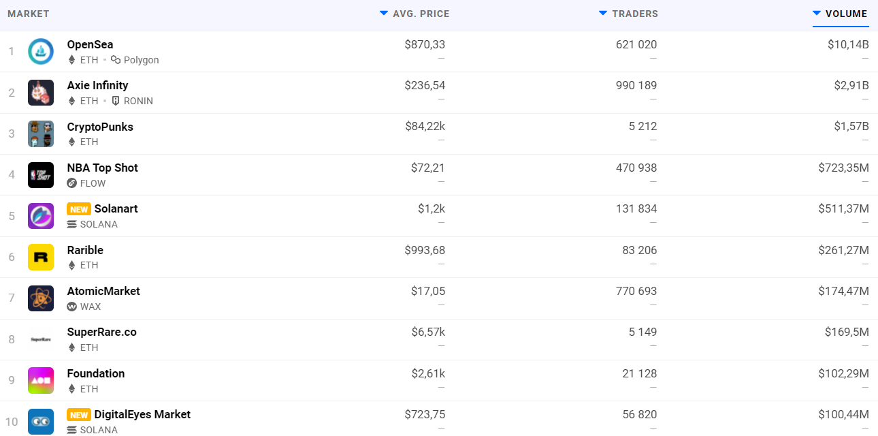Click the NBA Top Shot logo
The image size is (878, 436).
coord(41,175)
